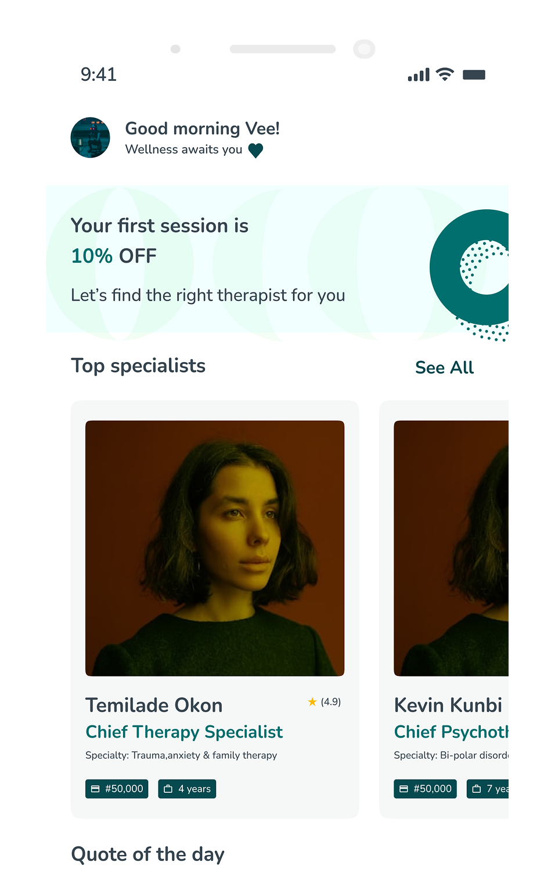Open Kevin Kunbi's name heading
The width and height of the screenshot is (558, 869).
click(448, 705)
